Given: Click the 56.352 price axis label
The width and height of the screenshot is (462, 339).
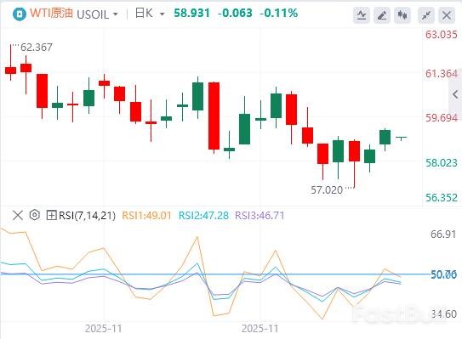Looking at the screenshot, I should pyautogui.click(x=441, y=198).
